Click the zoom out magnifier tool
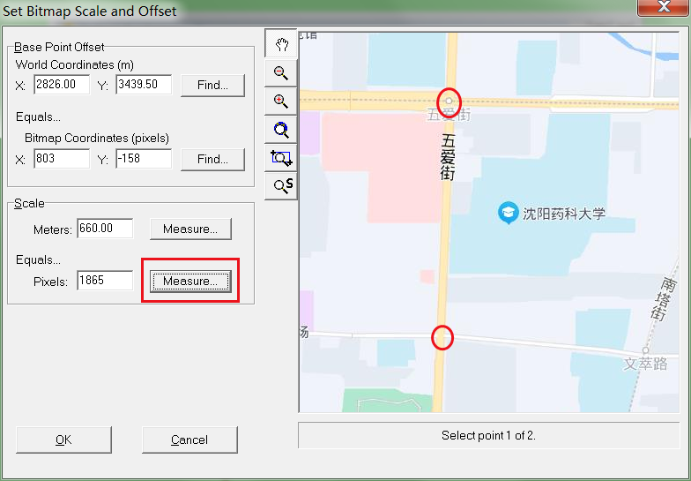 pos(281,73)
